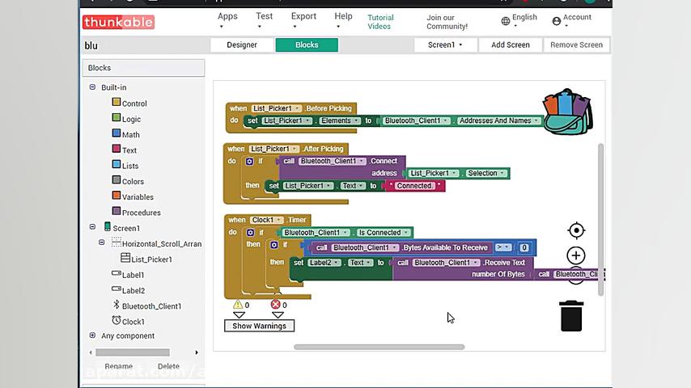Click the number 0 in the comparison block
This screenshot has height=388, width=691.
tap(524, 247)
